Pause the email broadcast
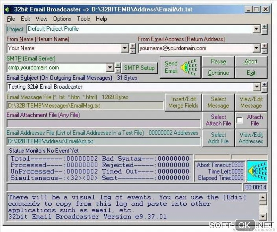 point(218,62)
